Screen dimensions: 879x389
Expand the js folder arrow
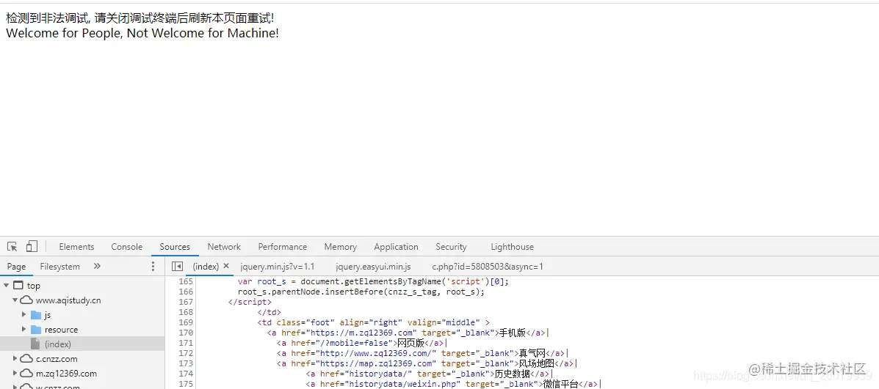click(x=23, y=315)
